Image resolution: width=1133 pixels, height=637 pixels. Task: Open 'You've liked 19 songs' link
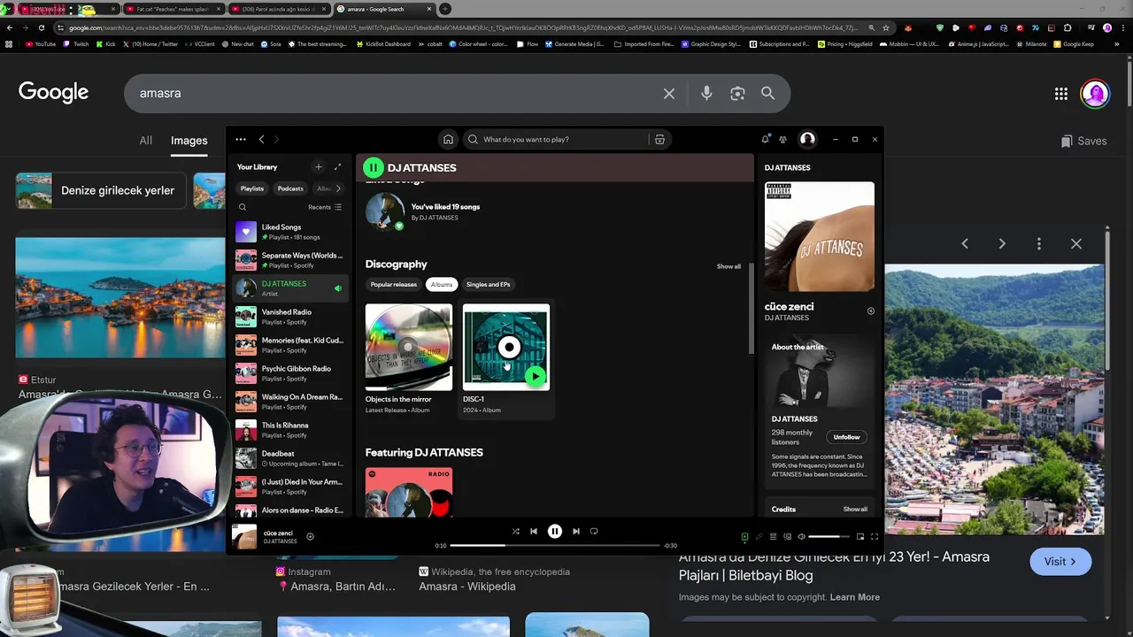click(445, 207)
